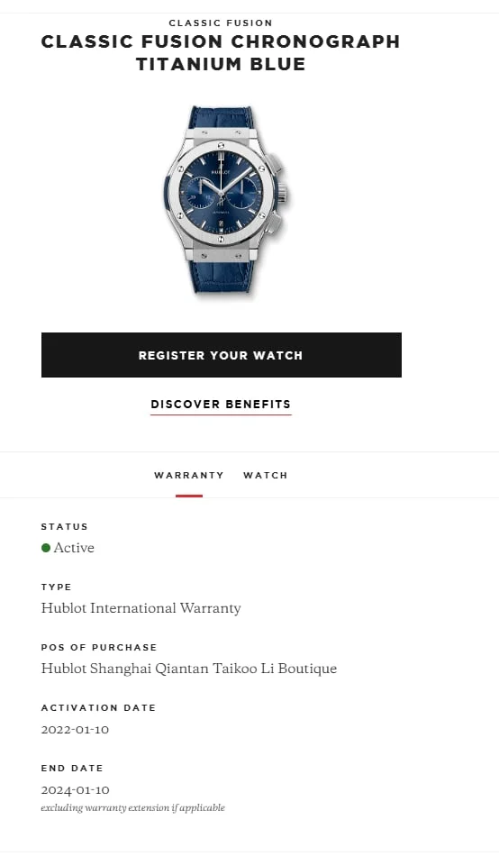This screenshot has width=499, height=856.
Task: Select the Warranty tab
Action: tap(189, 475)
